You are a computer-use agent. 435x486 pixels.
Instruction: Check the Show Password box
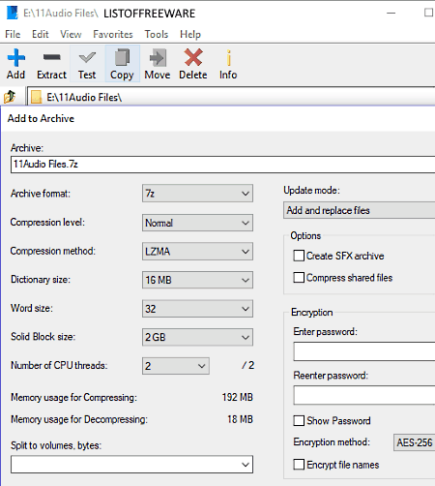coord(299,420)
